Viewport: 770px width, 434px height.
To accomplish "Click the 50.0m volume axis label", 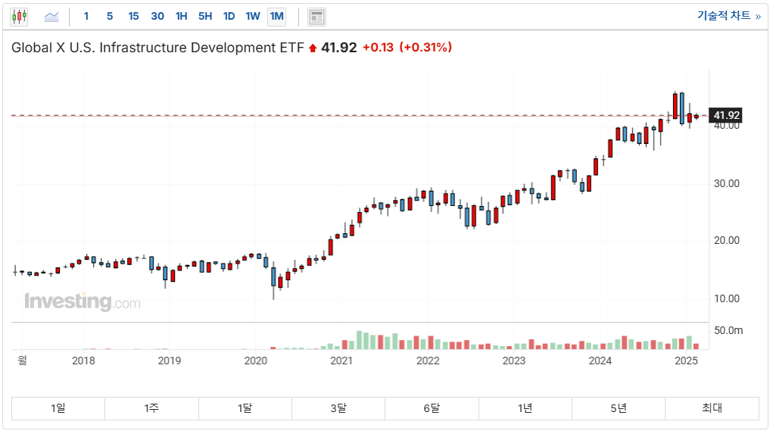I will [x=728, y=330].
